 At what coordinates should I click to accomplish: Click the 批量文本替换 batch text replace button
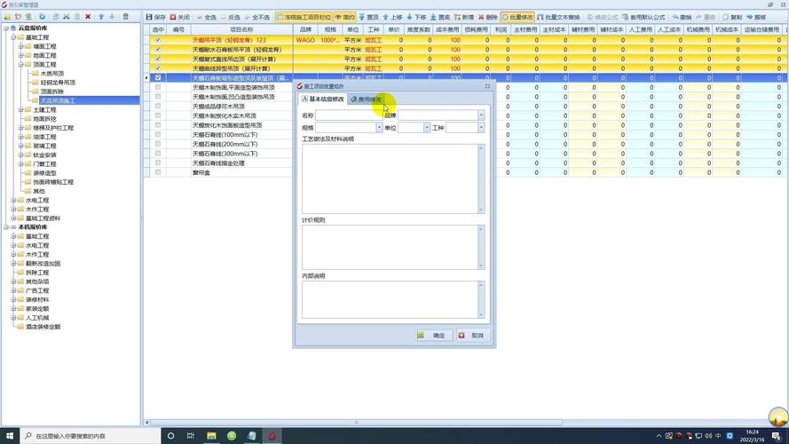pyautogui.click(x=558, y=17)
